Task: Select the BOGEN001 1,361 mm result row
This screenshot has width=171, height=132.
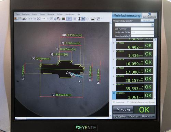Action: click(x=132, y=95)
